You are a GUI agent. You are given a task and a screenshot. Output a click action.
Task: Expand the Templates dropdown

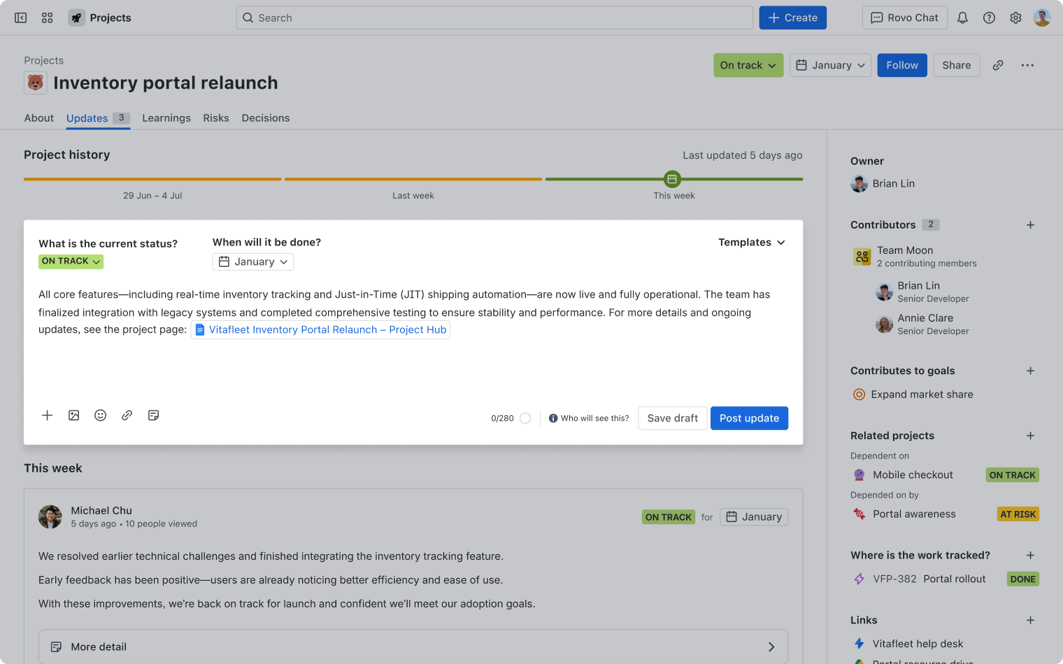tap(751, 243)
